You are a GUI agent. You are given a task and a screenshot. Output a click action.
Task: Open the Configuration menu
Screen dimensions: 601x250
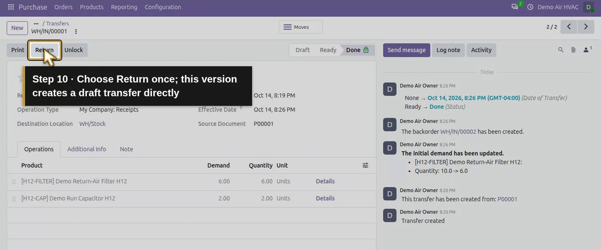click(x=163, y=7)
